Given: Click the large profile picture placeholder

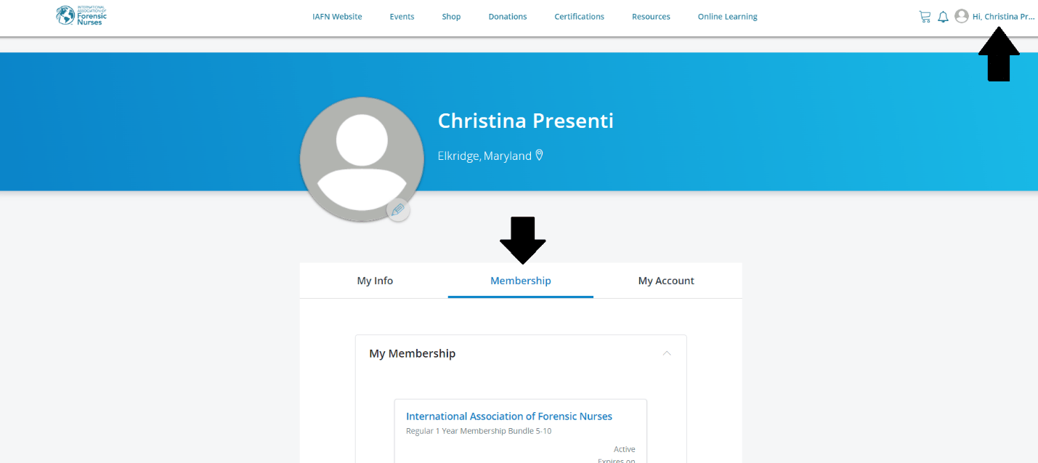Looking at the screenshot, I should [x=362, y=159].
